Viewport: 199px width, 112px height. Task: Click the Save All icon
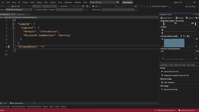point(19,6)
